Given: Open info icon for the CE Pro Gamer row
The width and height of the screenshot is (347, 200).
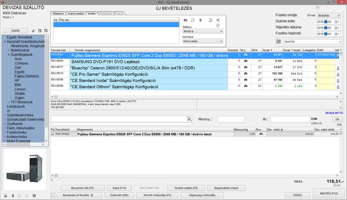Looking at the screenshot, I should (x=338, y=74).
